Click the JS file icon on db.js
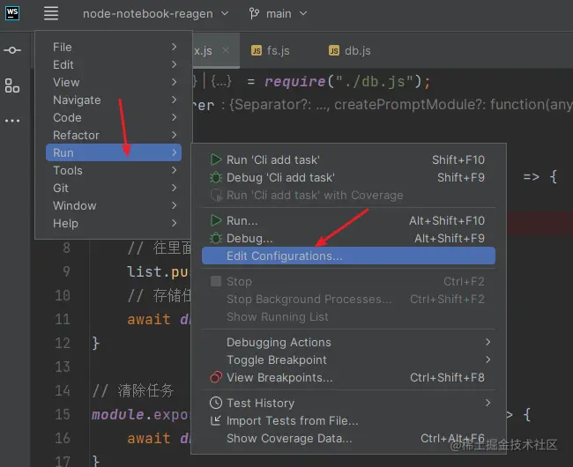Image resolution: width=573 pixels, height=467 pixels. click(x=334, y=51)
